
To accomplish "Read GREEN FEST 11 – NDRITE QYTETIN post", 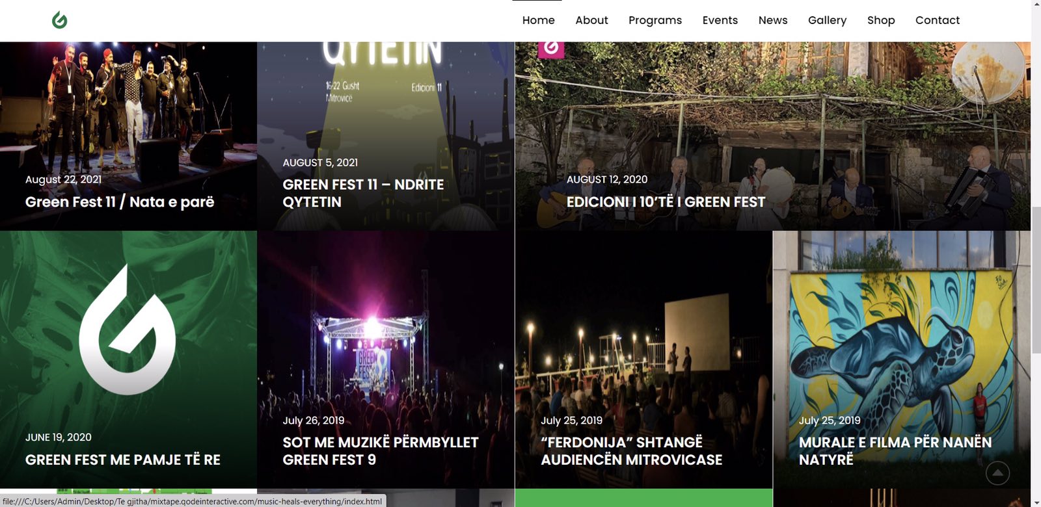I will [363, 193].
